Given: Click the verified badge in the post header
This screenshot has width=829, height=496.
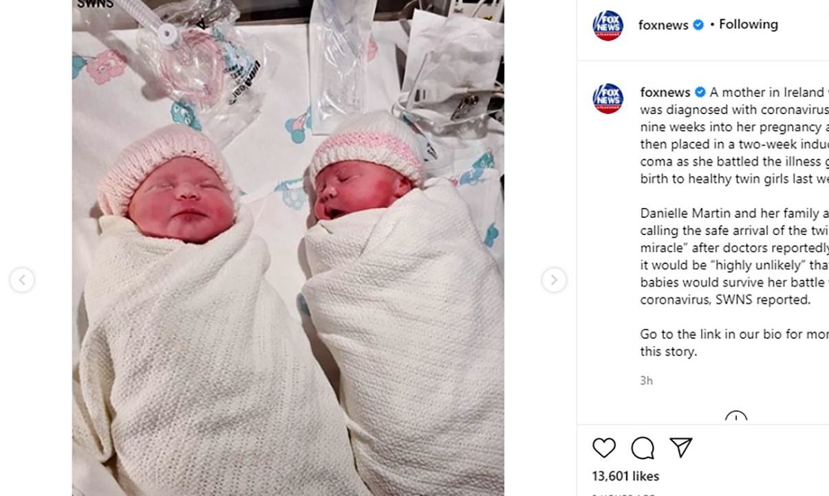Looking at the screenshot, I should pos(698,25).
